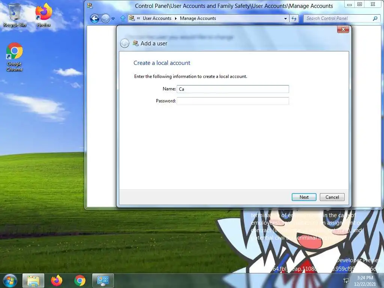This screenshot has width=384, height=288.
Task: Click the Add a user title icon
Action: [x=135, y=43]
